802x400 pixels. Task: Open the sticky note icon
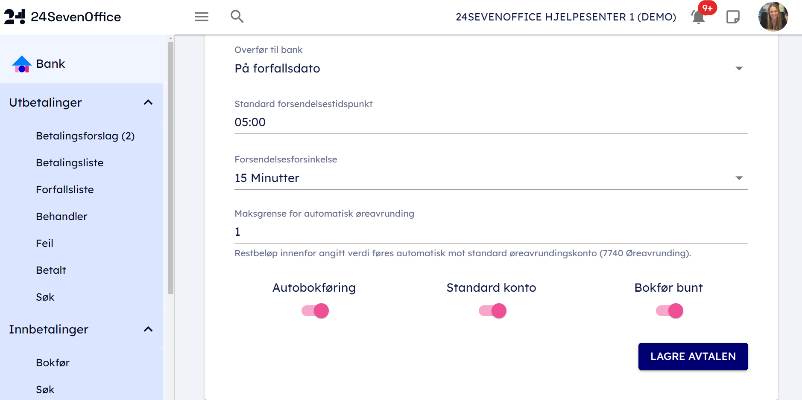point(733,17)
